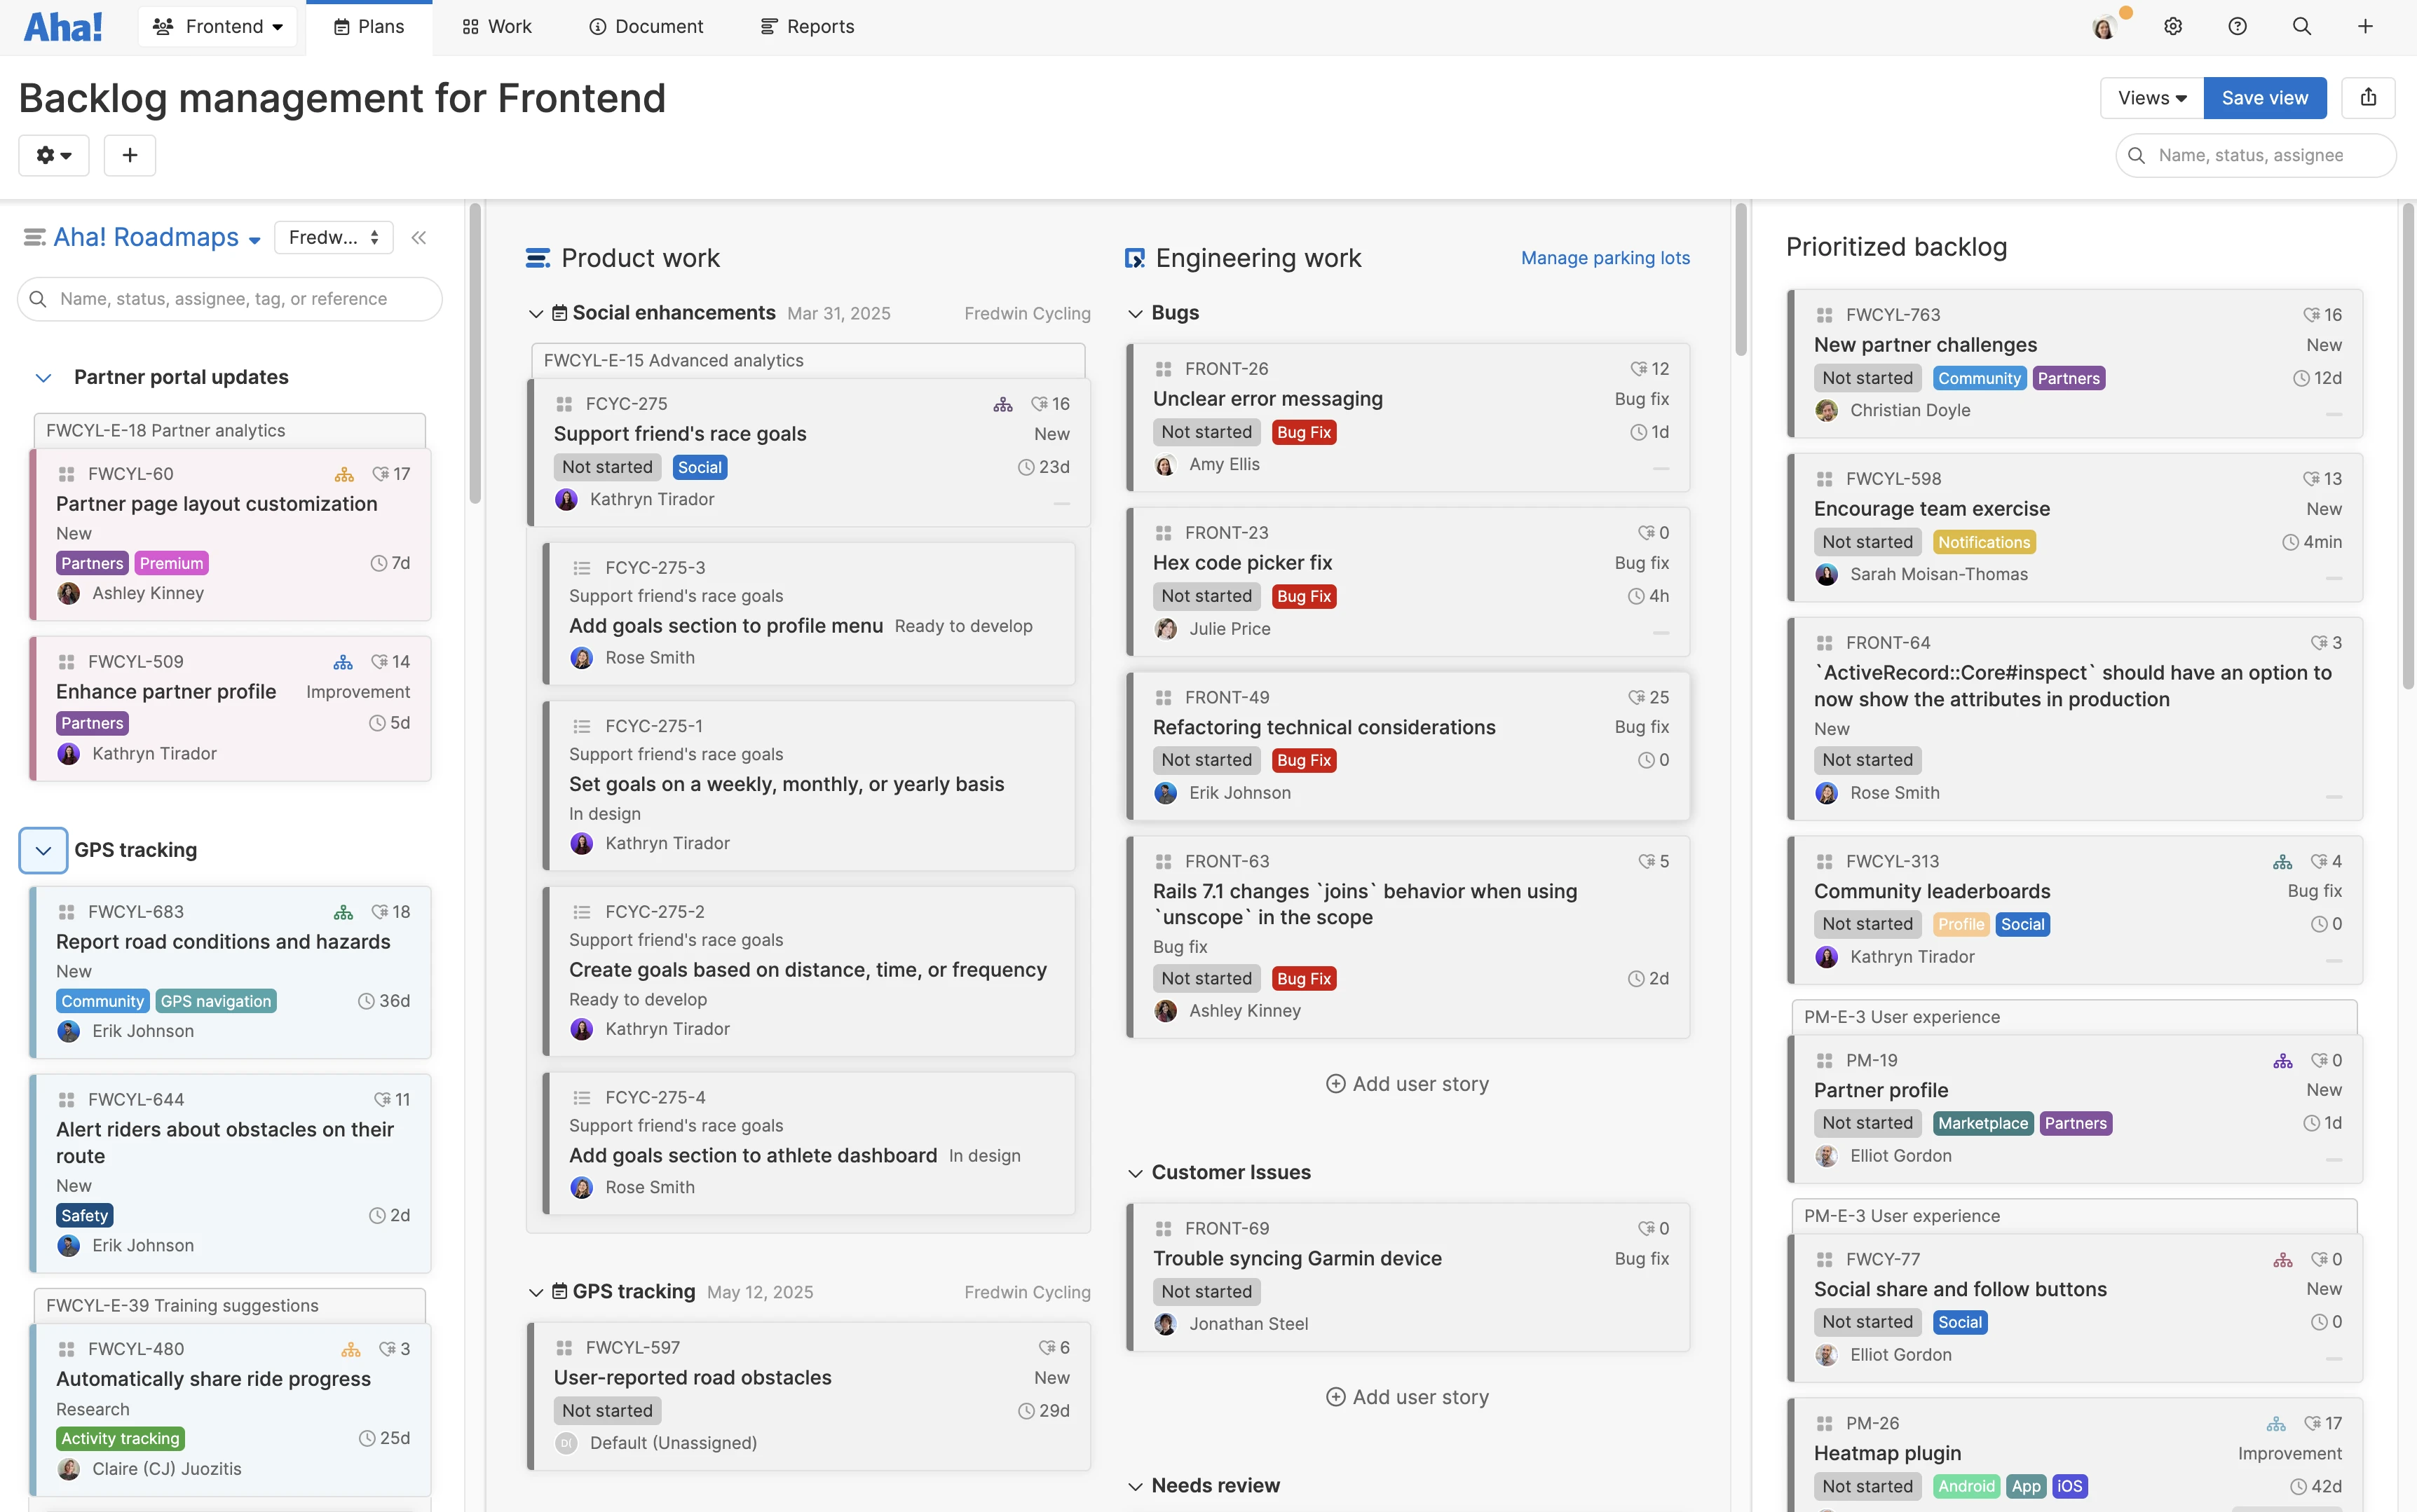
Task: Open the view settings gear below page title
Action: (53, 155)
